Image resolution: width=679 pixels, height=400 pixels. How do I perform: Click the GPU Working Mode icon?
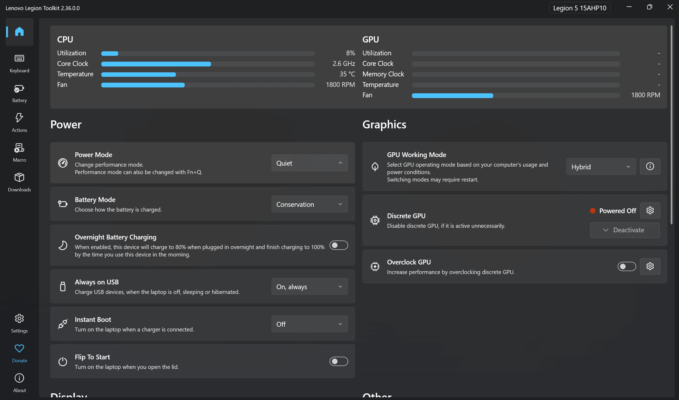375,167
